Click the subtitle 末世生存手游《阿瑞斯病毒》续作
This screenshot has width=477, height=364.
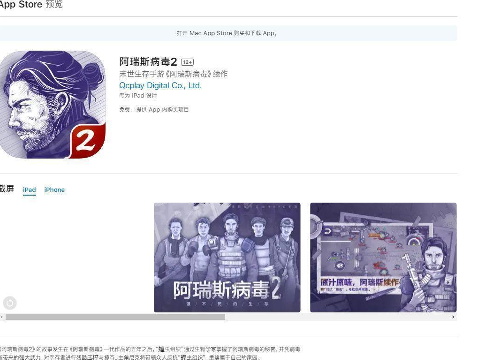click(174, 74)
